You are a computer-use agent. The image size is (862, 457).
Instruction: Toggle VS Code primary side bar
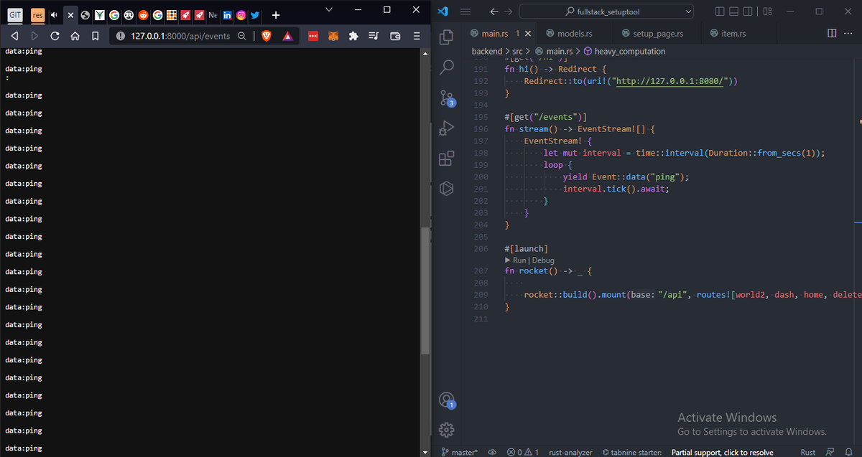tap(721, 11)
